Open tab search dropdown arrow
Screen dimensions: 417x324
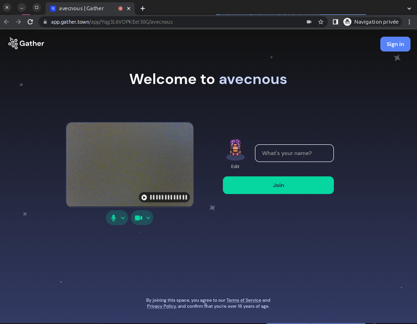pos(409,8)
